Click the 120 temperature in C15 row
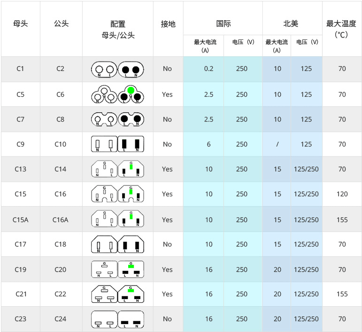 pyautogui.click(x=342, y=194)
